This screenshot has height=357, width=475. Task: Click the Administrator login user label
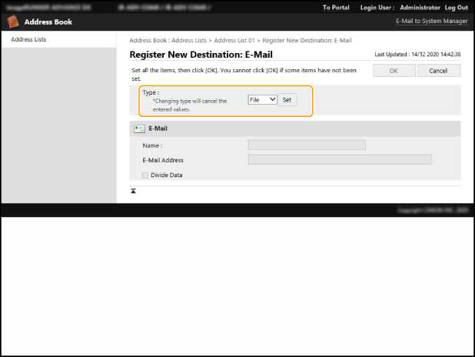coord(420,7)
